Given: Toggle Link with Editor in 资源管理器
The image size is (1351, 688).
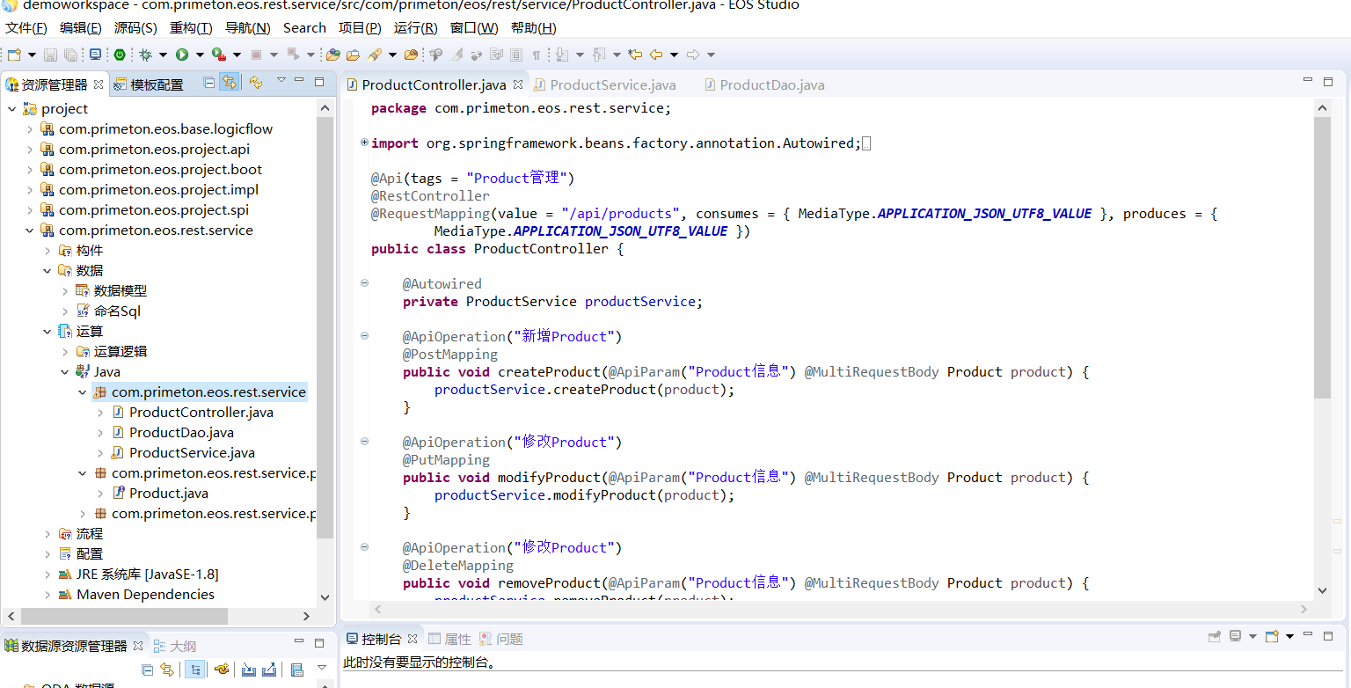Looking at the screenshot, I should point(229,83).
